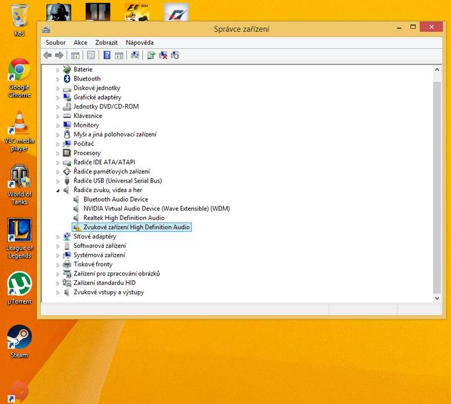
Task: Click the show/hide console tree toolbar icon
Action: click(75, 55)
